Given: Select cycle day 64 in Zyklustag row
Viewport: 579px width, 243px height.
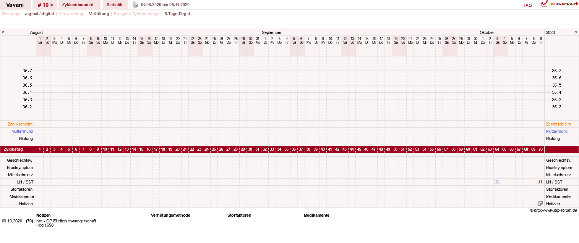Looking at the screenshot, I should [x=497, y=149].
